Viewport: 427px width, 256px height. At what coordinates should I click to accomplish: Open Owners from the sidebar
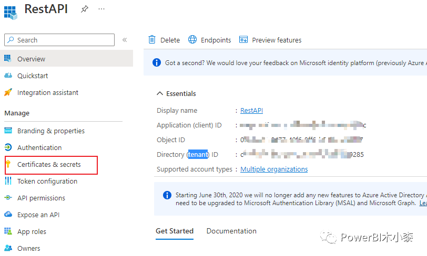[x=28, y=248]
